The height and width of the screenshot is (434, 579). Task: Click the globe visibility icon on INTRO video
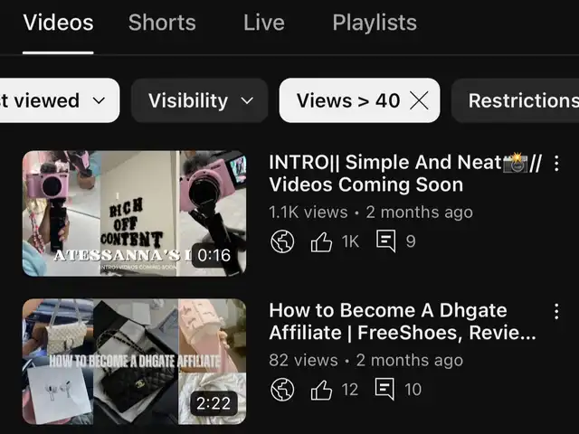[282, 241]
